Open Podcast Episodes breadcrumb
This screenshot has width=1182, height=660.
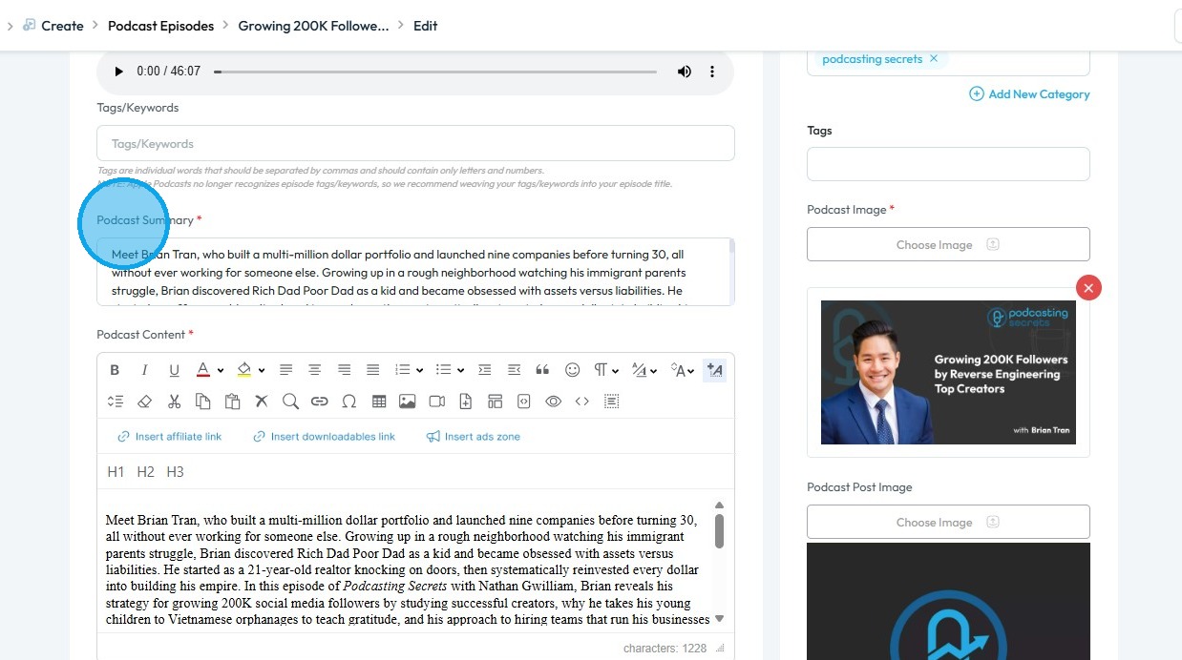coord(160,26)
